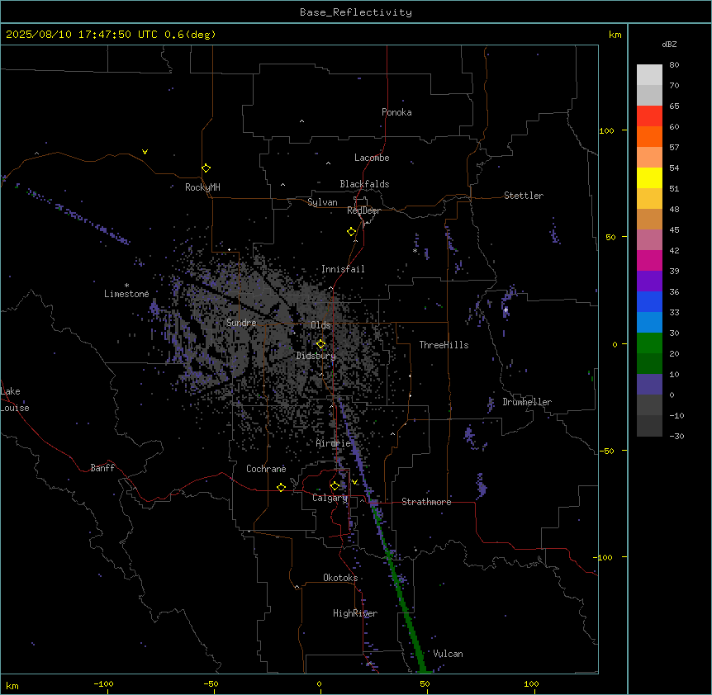Image resolution: width=712 pixels, height=695 pixels.
Task: Pick the dark orange 60-57 dBZ swatch
Action: pos(649,136)
